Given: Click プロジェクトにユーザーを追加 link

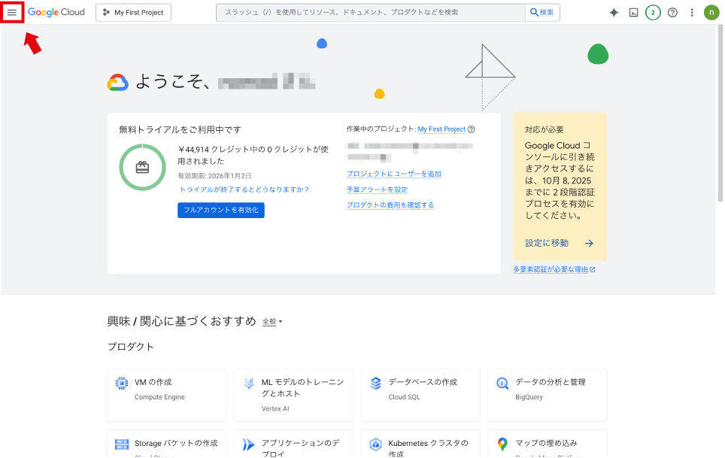Looking at the screenshot, I should (393, 174).
